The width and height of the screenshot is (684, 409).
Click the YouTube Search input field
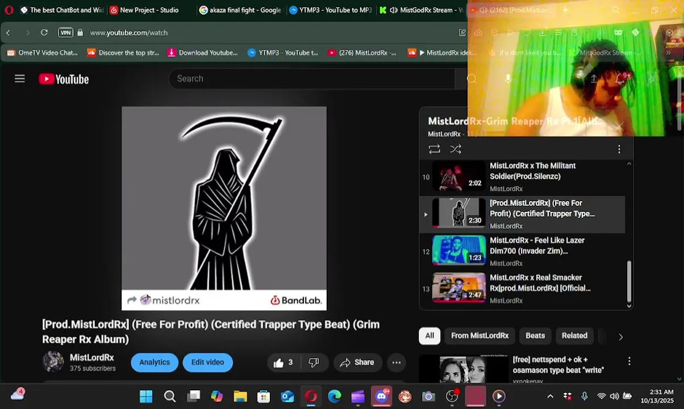(x=312, y=78)
